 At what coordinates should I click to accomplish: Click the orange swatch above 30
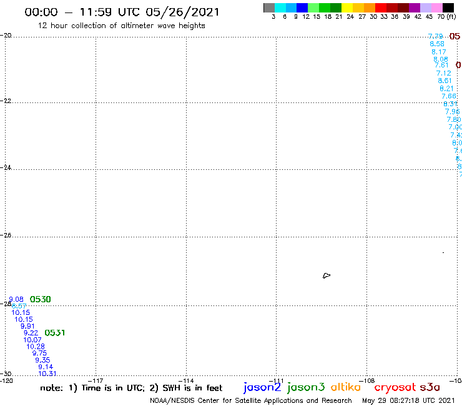[370, 7]
